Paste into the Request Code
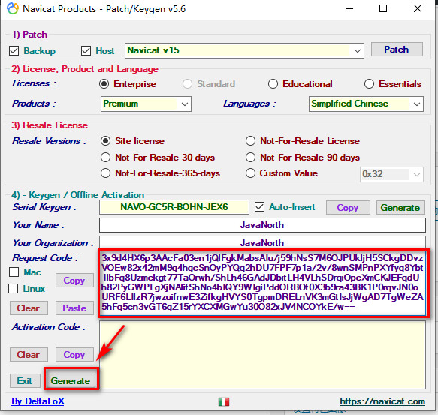 click(74, 308)
